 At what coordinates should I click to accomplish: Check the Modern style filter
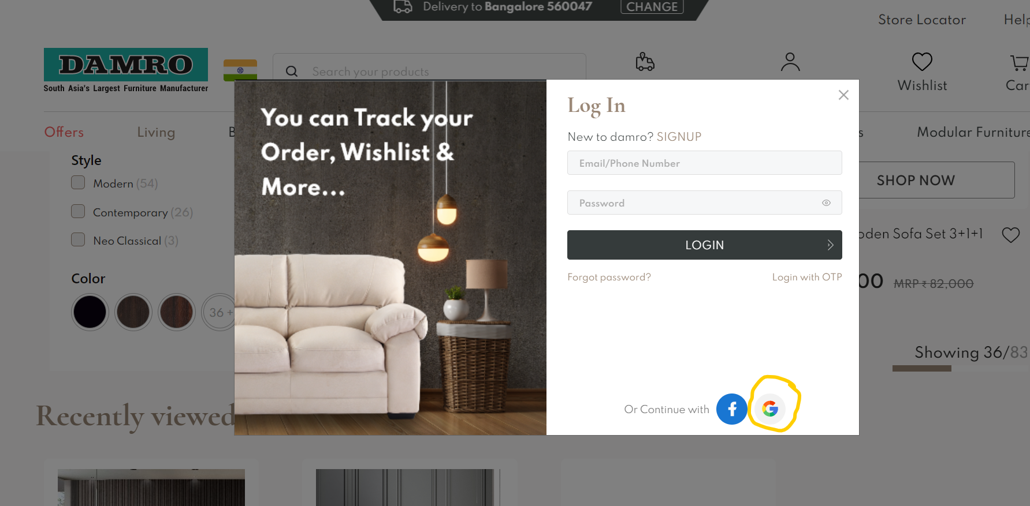pyautogui.click(x=78, y=183)
